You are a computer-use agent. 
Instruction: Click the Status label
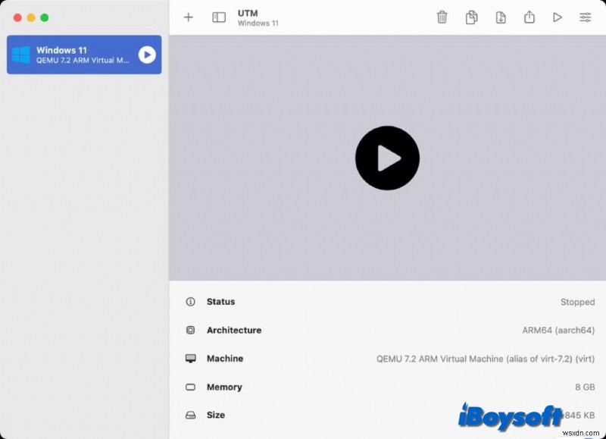(220, 302)
